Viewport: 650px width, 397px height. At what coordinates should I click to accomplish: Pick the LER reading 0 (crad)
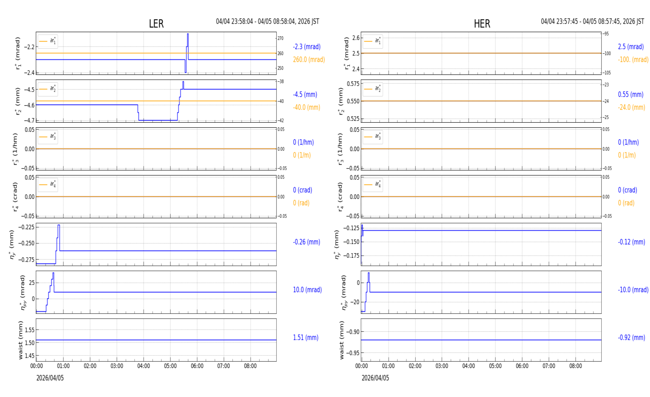pyautogui.click(x=302, y=190)
